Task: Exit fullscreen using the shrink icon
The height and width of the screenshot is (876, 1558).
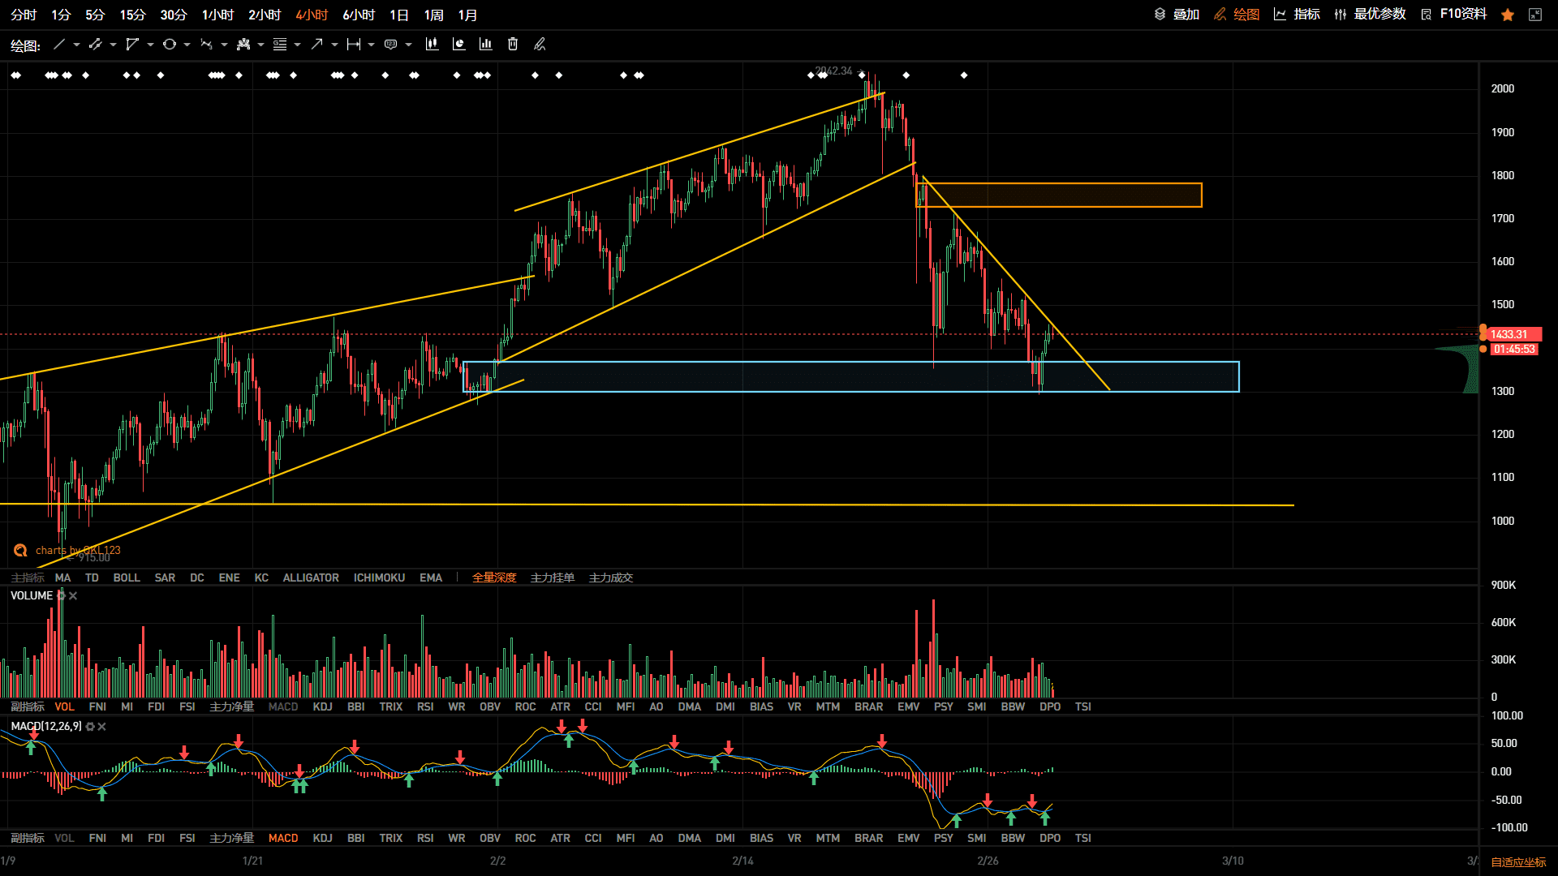Action: [x=1535, y=15]
